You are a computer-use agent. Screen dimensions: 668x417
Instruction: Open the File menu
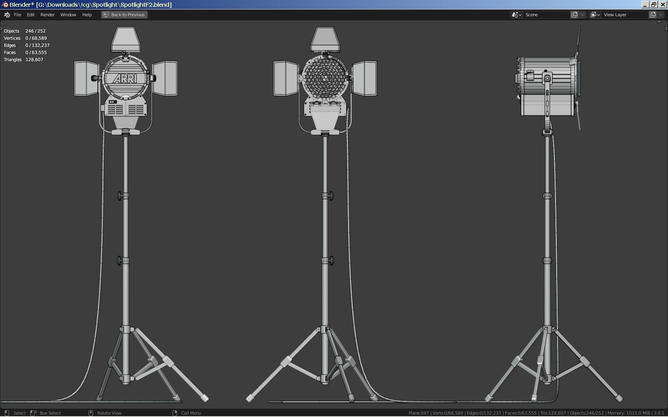coord(17,15)
